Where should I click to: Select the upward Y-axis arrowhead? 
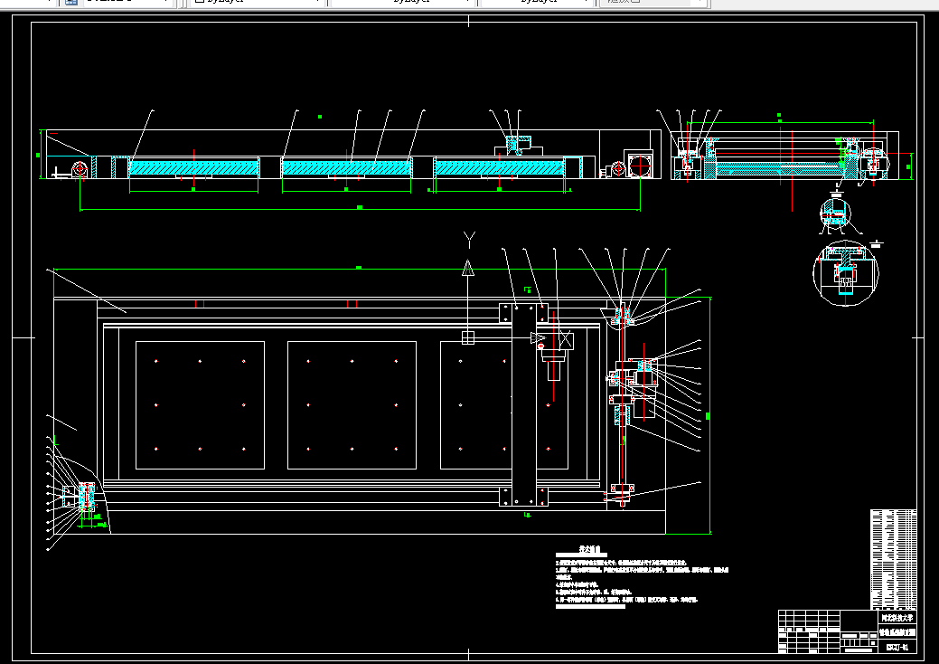(468, 268)
